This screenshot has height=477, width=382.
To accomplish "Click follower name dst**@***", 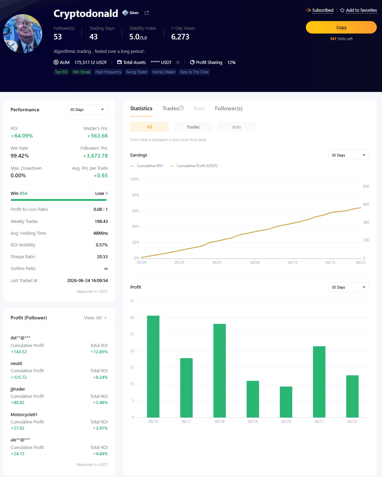I will (20, 338).
